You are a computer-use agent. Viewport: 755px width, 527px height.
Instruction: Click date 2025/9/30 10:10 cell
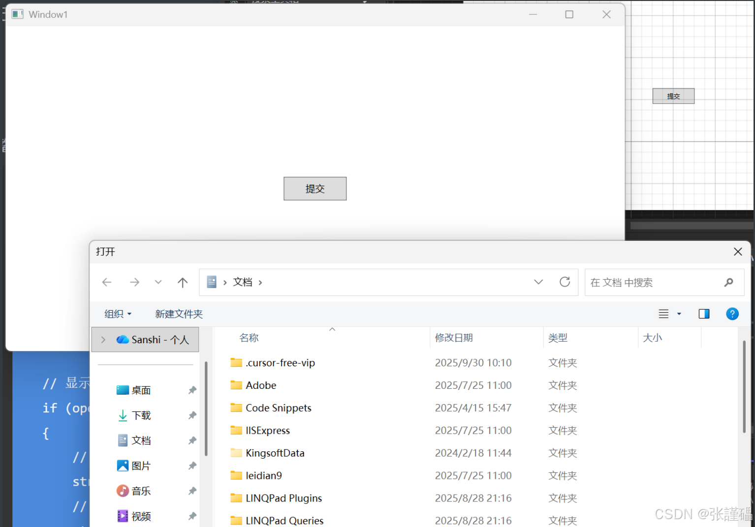coord(473,363)
